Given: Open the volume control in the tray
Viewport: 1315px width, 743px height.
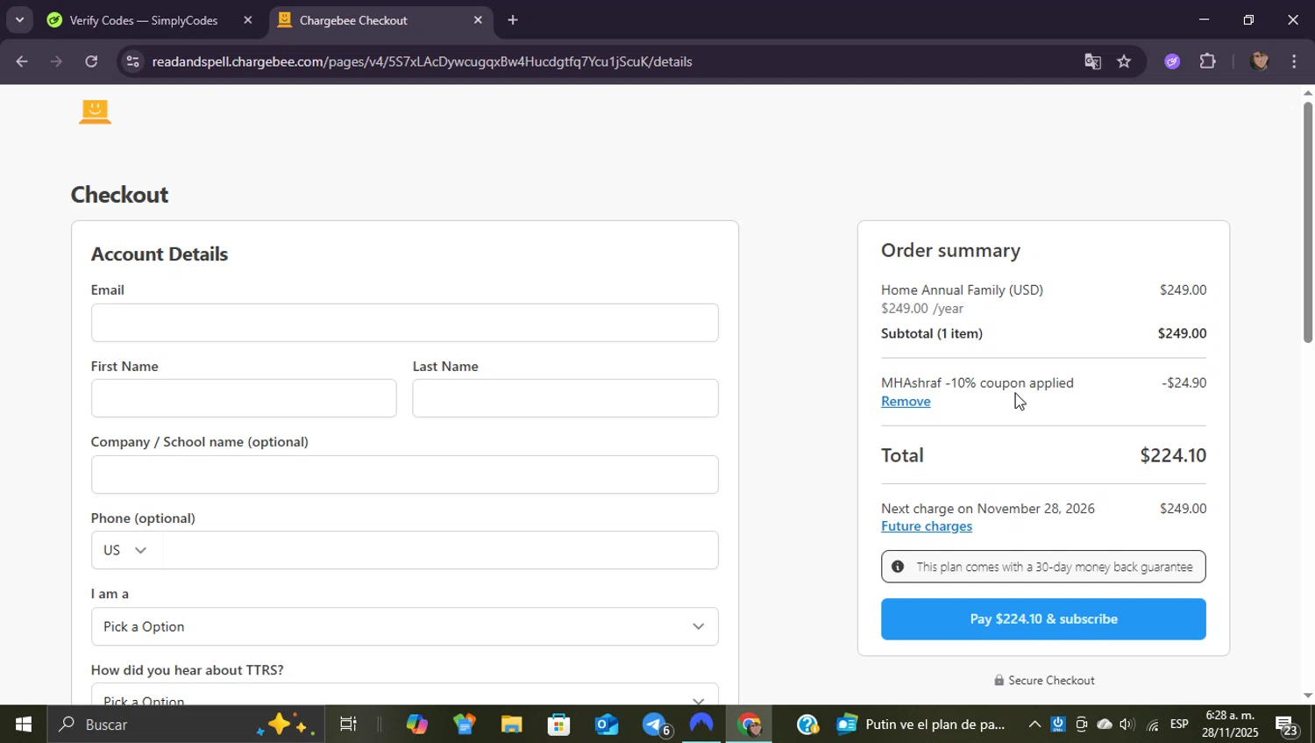Looking at the screenshot, I should click(x=1127, y=725).
